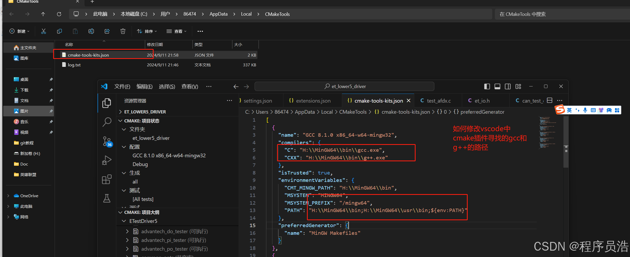Viewport: 630px width, 257px height.
Task: Open the Extensions view in VS Code
Action: click(107, 179)
